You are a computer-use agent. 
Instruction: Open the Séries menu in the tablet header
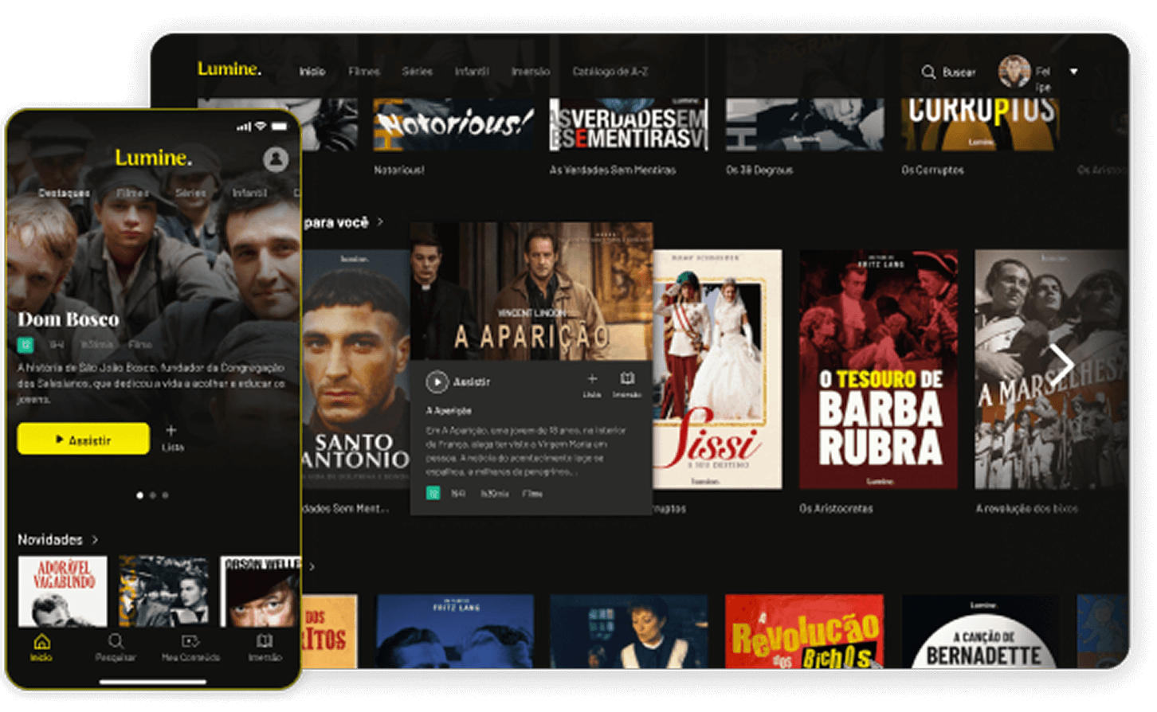pyautogui.click(x=418, y=72)
